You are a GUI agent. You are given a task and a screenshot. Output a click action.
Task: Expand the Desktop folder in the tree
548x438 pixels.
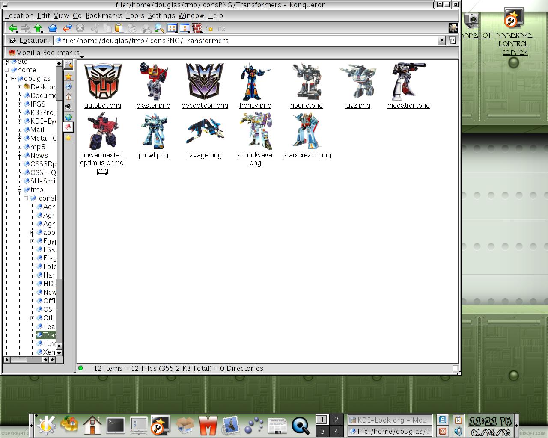[20, 87]
